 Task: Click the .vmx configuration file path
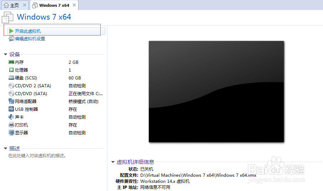198,175
